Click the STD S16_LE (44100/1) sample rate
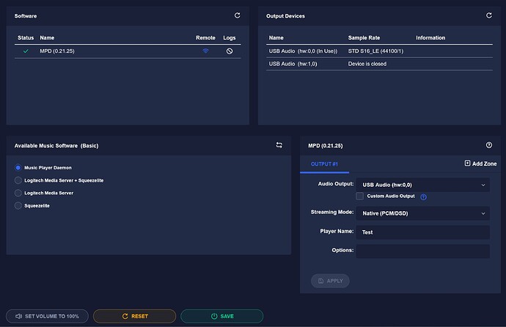 tap(375, 51)
